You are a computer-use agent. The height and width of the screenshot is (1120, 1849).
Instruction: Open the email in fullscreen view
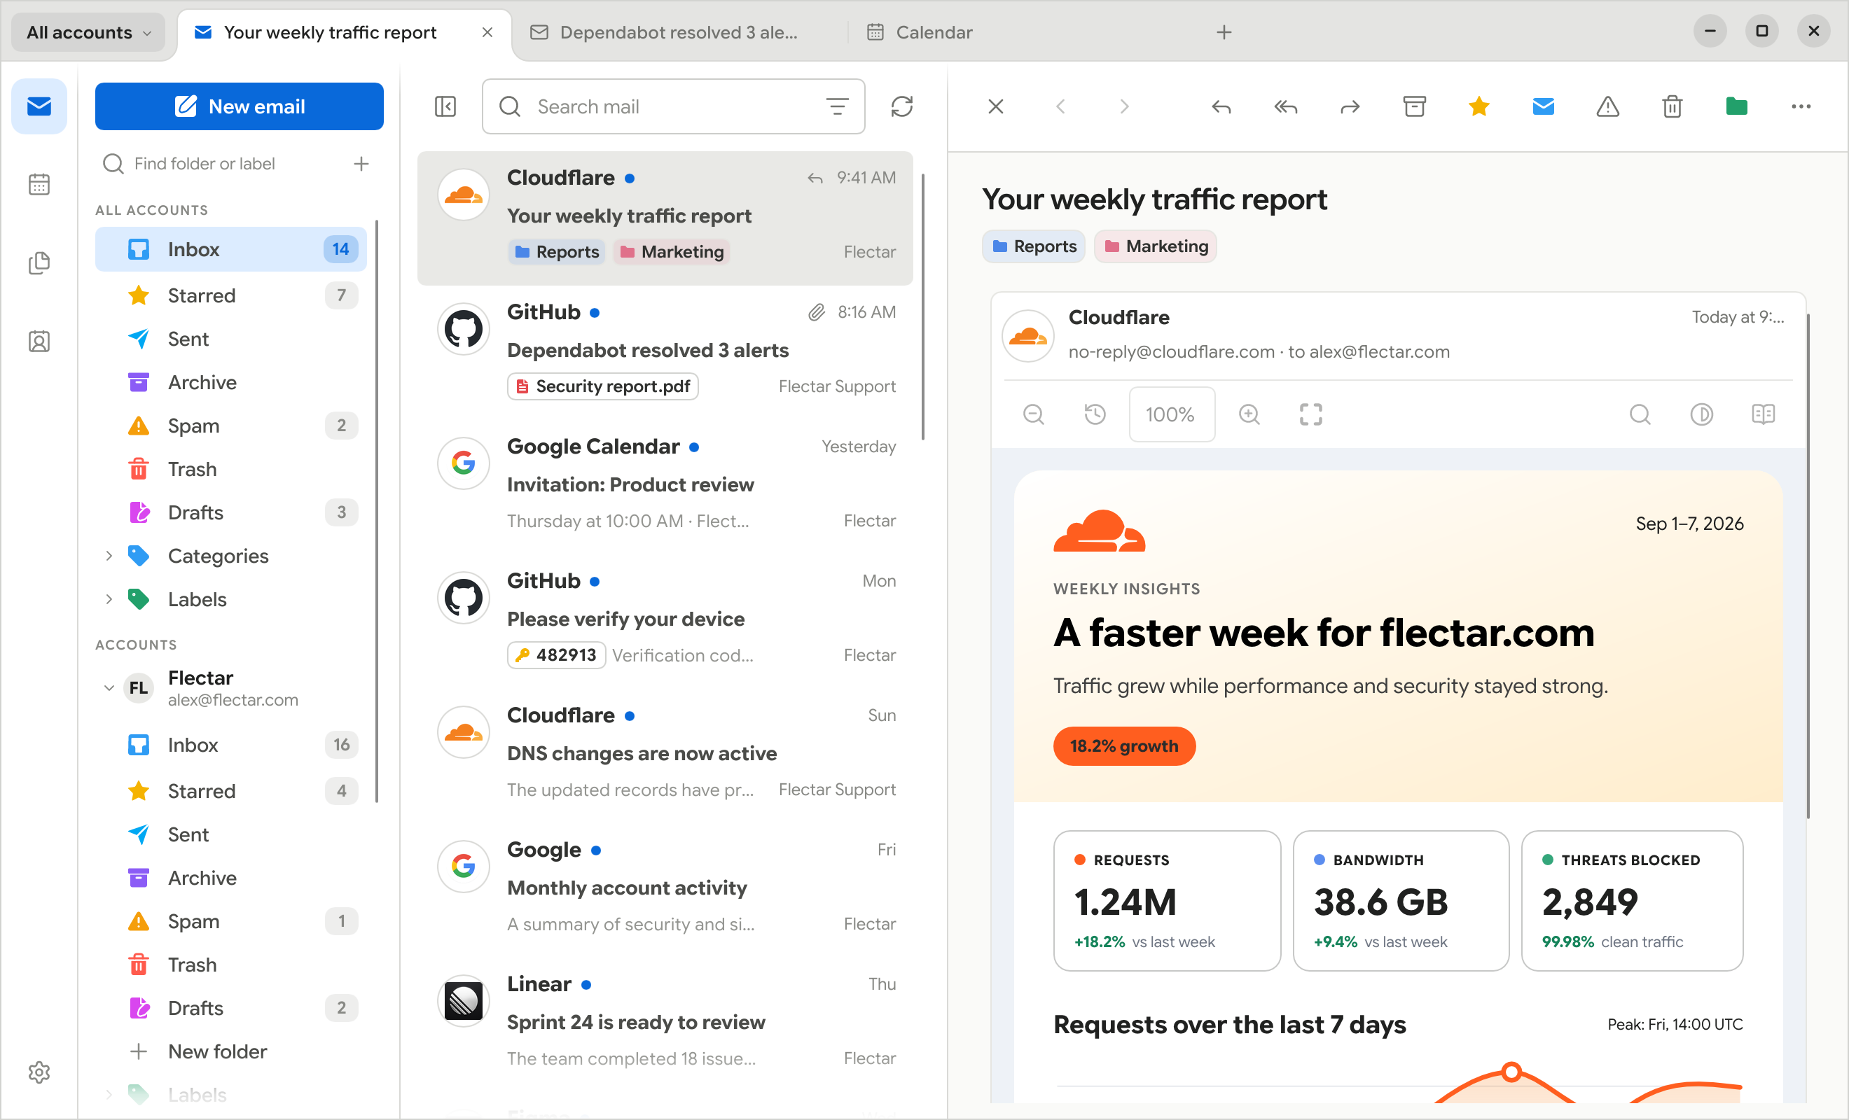[1311, 414]
